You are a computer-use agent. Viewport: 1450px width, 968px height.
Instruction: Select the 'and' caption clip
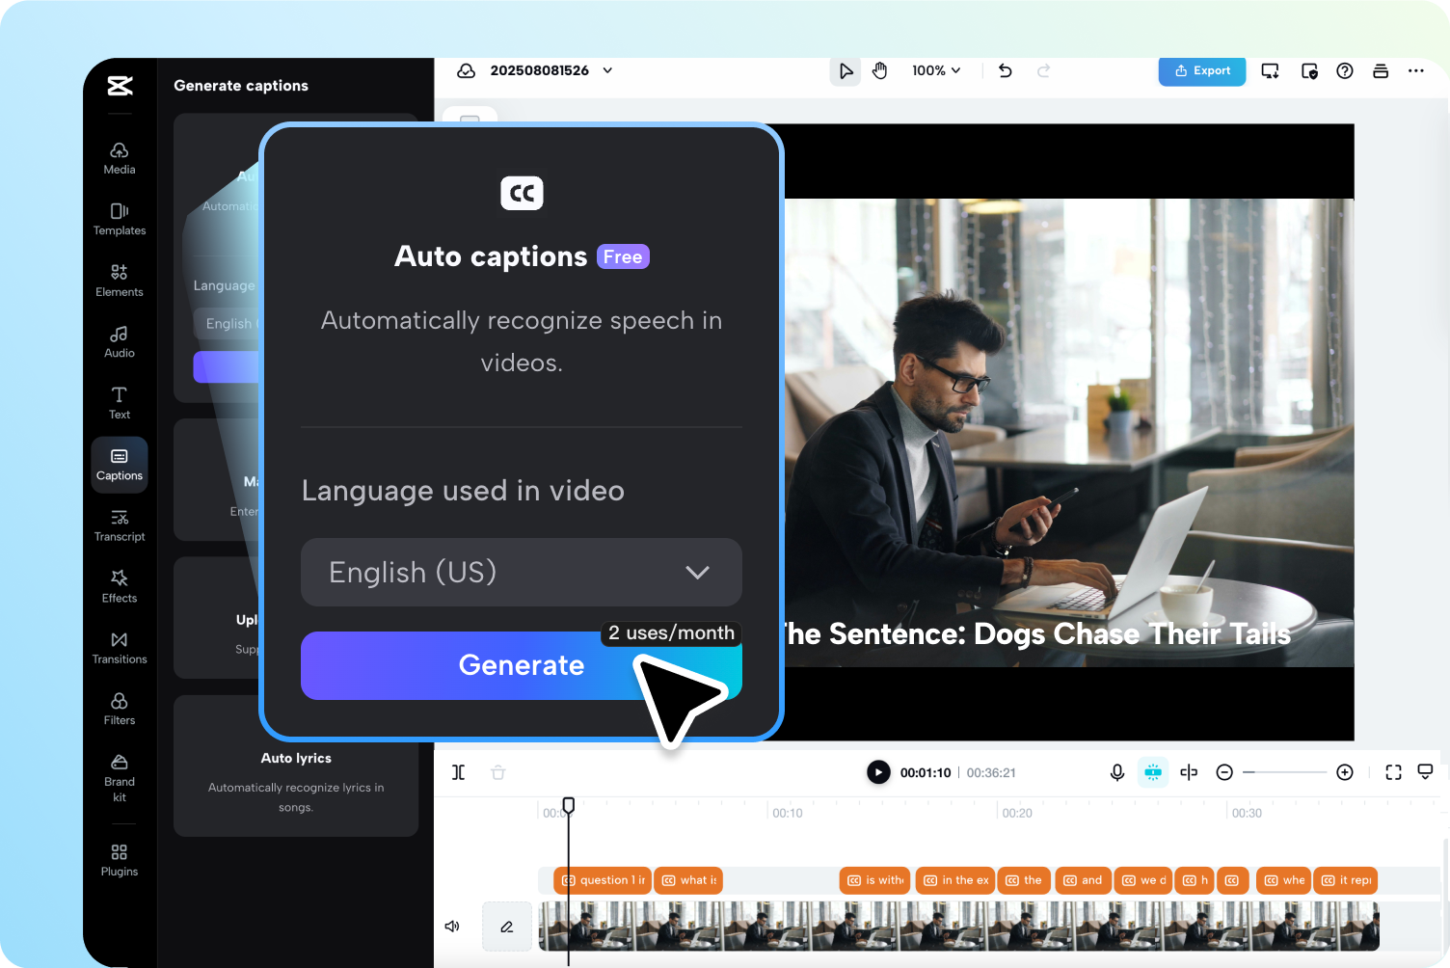(x=1082, y=880)
